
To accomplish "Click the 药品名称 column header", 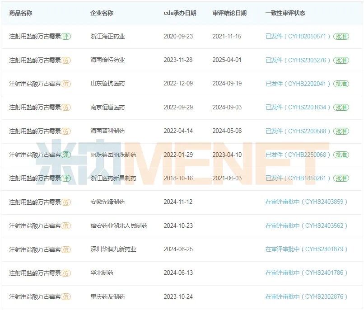I will point(21,13).
